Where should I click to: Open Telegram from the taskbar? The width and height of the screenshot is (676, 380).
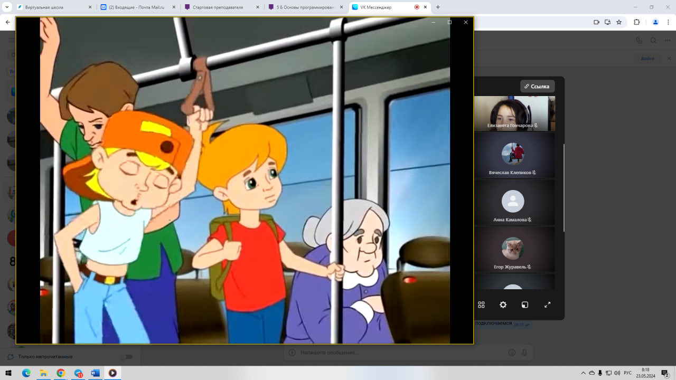pos(78,373)
